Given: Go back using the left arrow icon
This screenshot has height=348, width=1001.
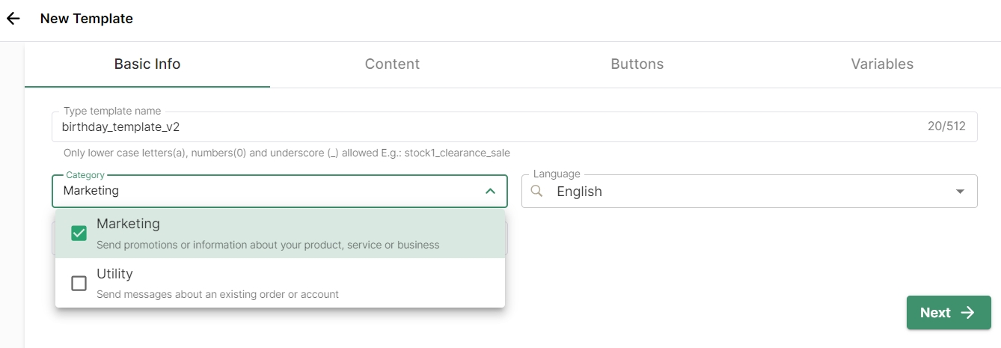Looking at the screenshot, I should tap(13, 19).
